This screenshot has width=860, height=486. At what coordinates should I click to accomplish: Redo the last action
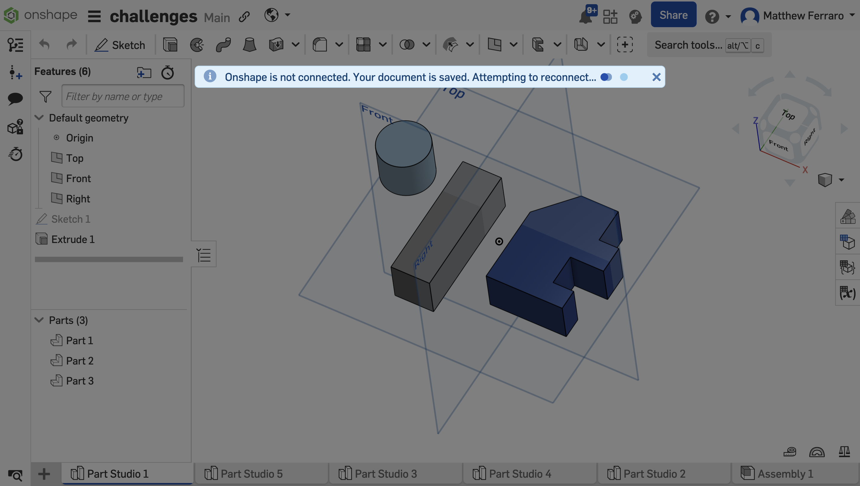71,44
